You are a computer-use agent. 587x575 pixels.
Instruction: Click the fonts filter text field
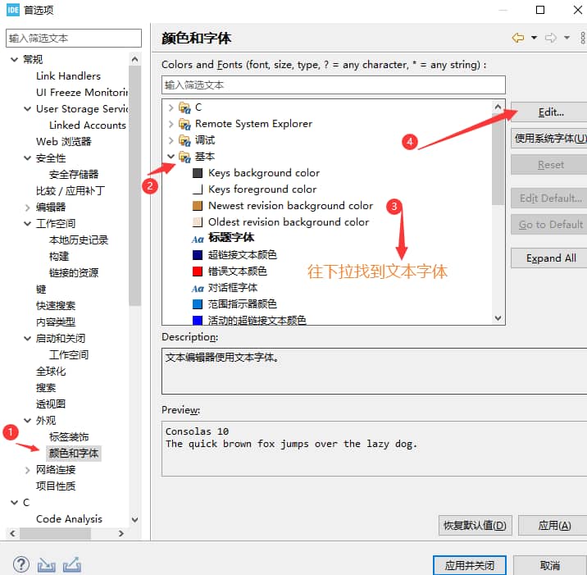click(x=333, y=84)
